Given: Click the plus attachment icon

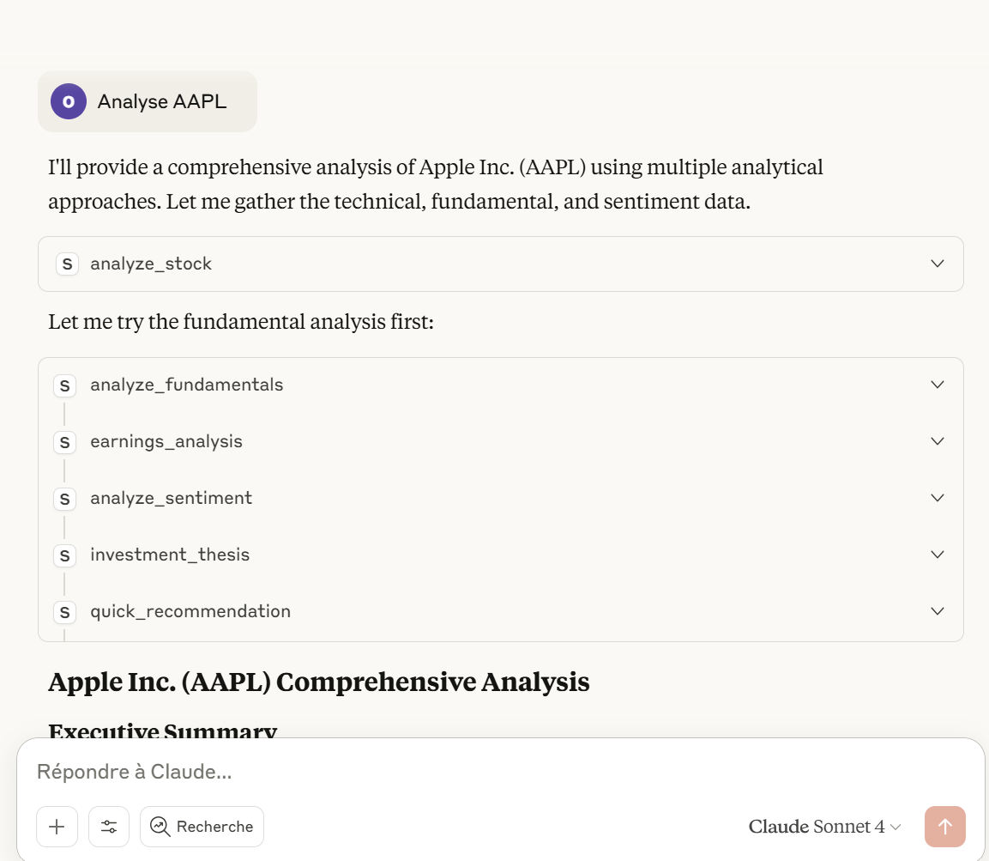Looking at the screenshot, I should [57, 827].
